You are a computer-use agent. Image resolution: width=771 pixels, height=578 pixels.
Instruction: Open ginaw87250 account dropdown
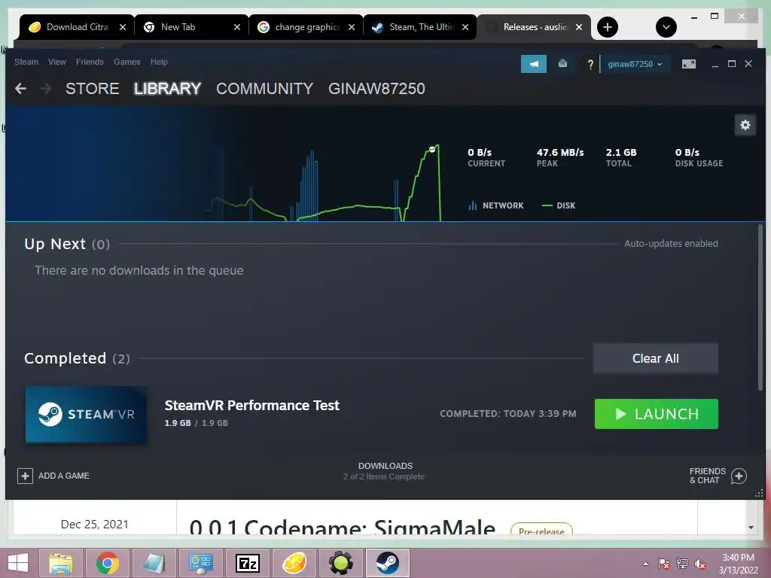coord(635,64)
